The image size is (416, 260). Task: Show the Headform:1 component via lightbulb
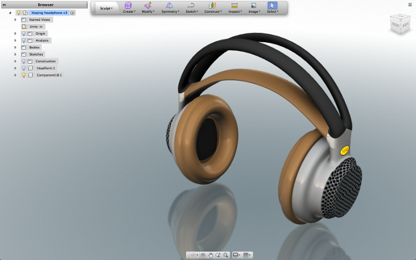[23, 68]
